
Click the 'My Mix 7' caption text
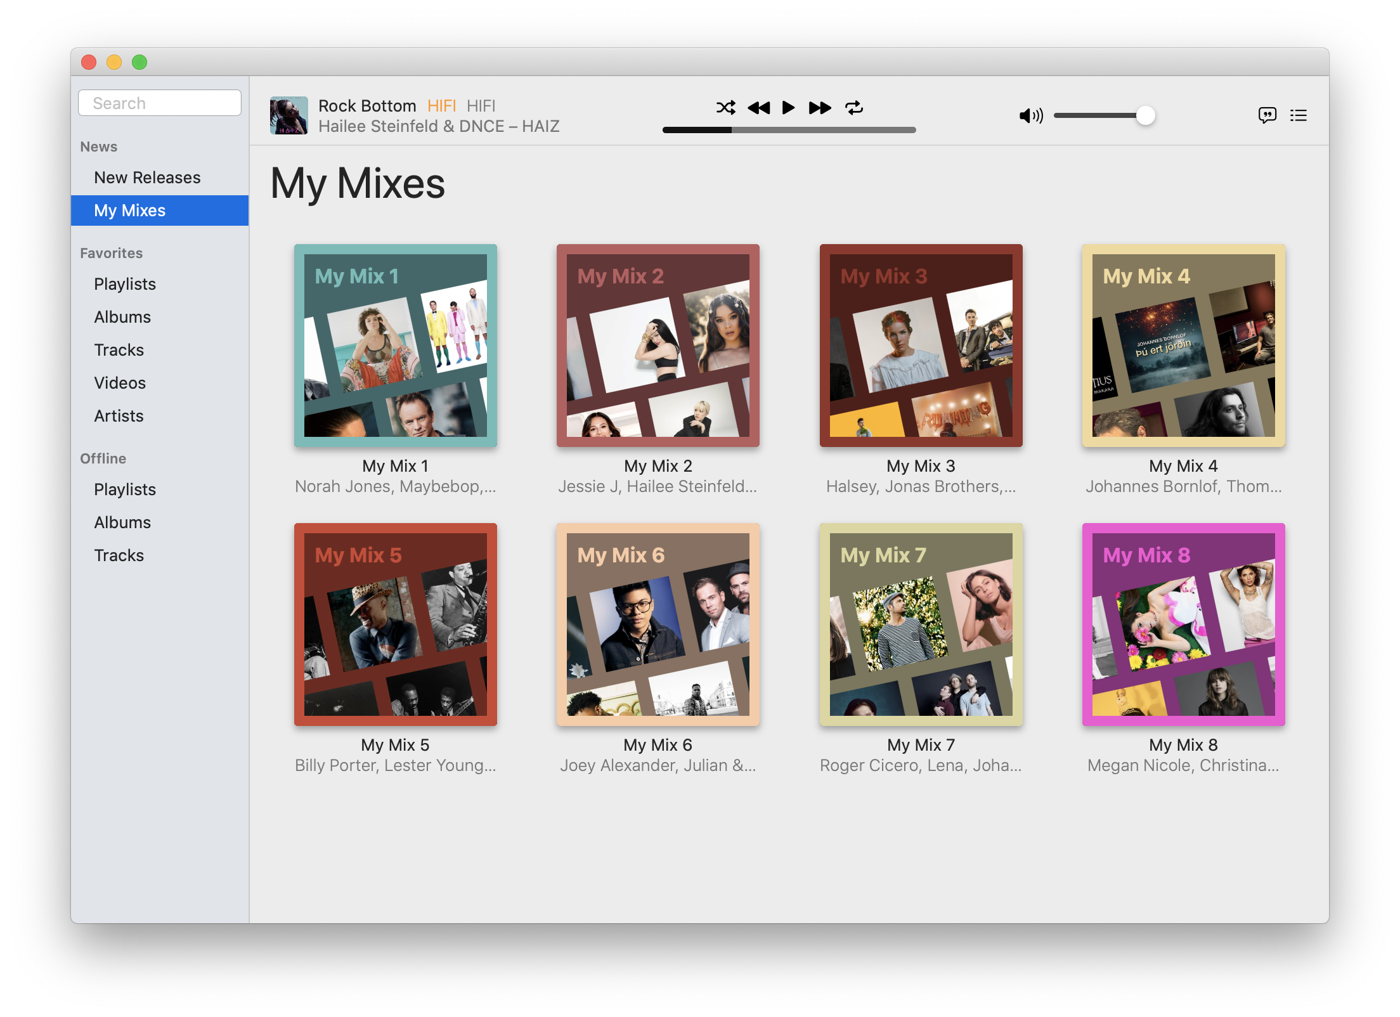coord(921,745)
